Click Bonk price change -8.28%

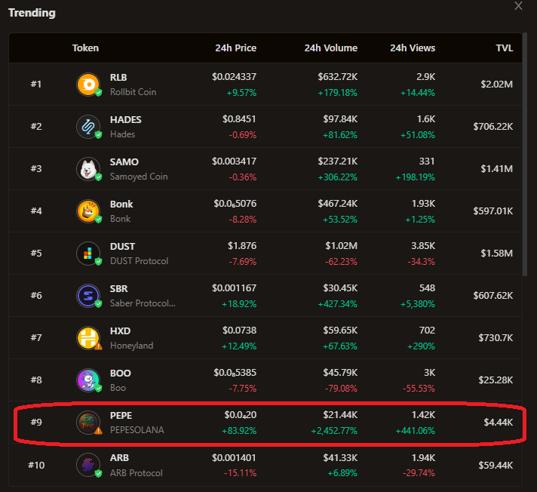(242, 220)
